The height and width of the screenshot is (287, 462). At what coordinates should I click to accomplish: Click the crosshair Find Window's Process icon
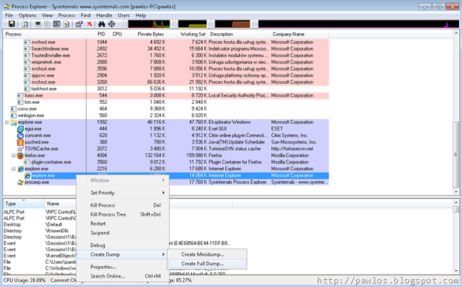click(x=112, y=24)
